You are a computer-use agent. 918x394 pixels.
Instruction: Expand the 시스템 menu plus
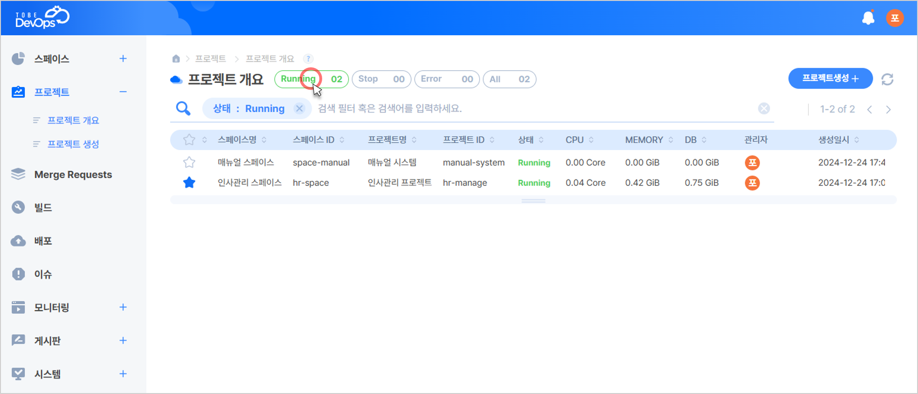pyautogui.click(x=123, y=374)
